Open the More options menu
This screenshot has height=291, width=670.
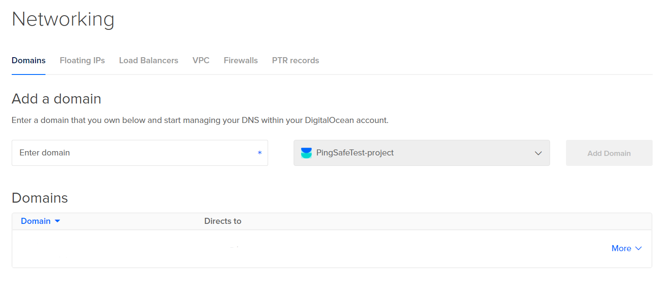pyautogui.click(x=621, y=249)
